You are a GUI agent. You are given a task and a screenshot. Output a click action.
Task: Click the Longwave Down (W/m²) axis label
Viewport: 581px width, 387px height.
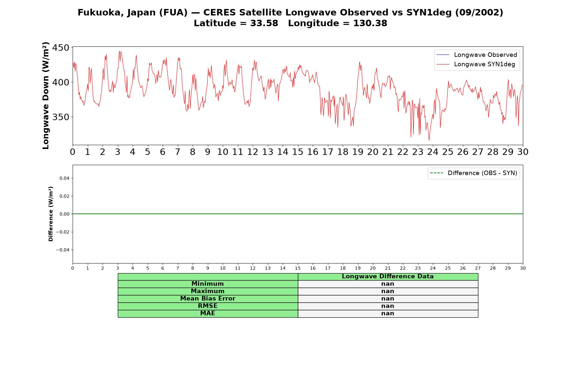[x=46, y=95]
